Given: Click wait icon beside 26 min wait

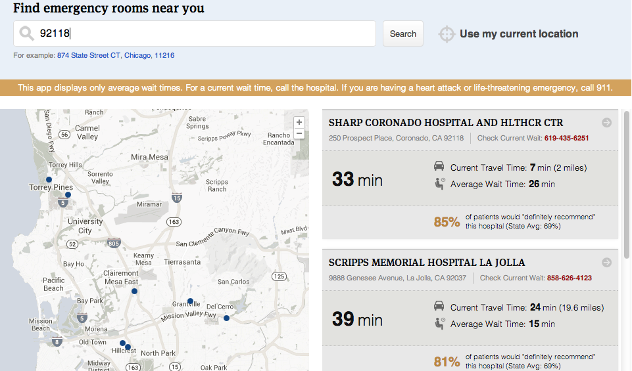Looking at the screenshot, I should point(440,183).
